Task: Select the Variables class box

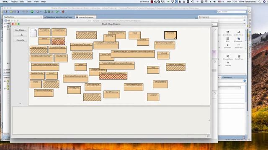Action: [x=44, y=32]
